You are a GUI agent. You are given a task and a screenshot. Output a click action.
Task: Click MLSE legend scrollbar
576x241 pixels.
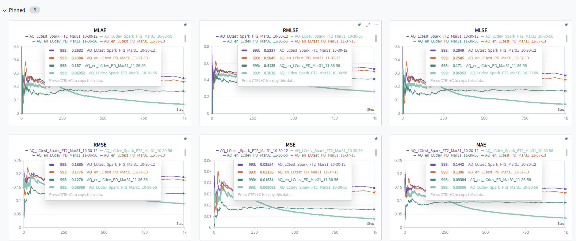click(x=566, y=39)
